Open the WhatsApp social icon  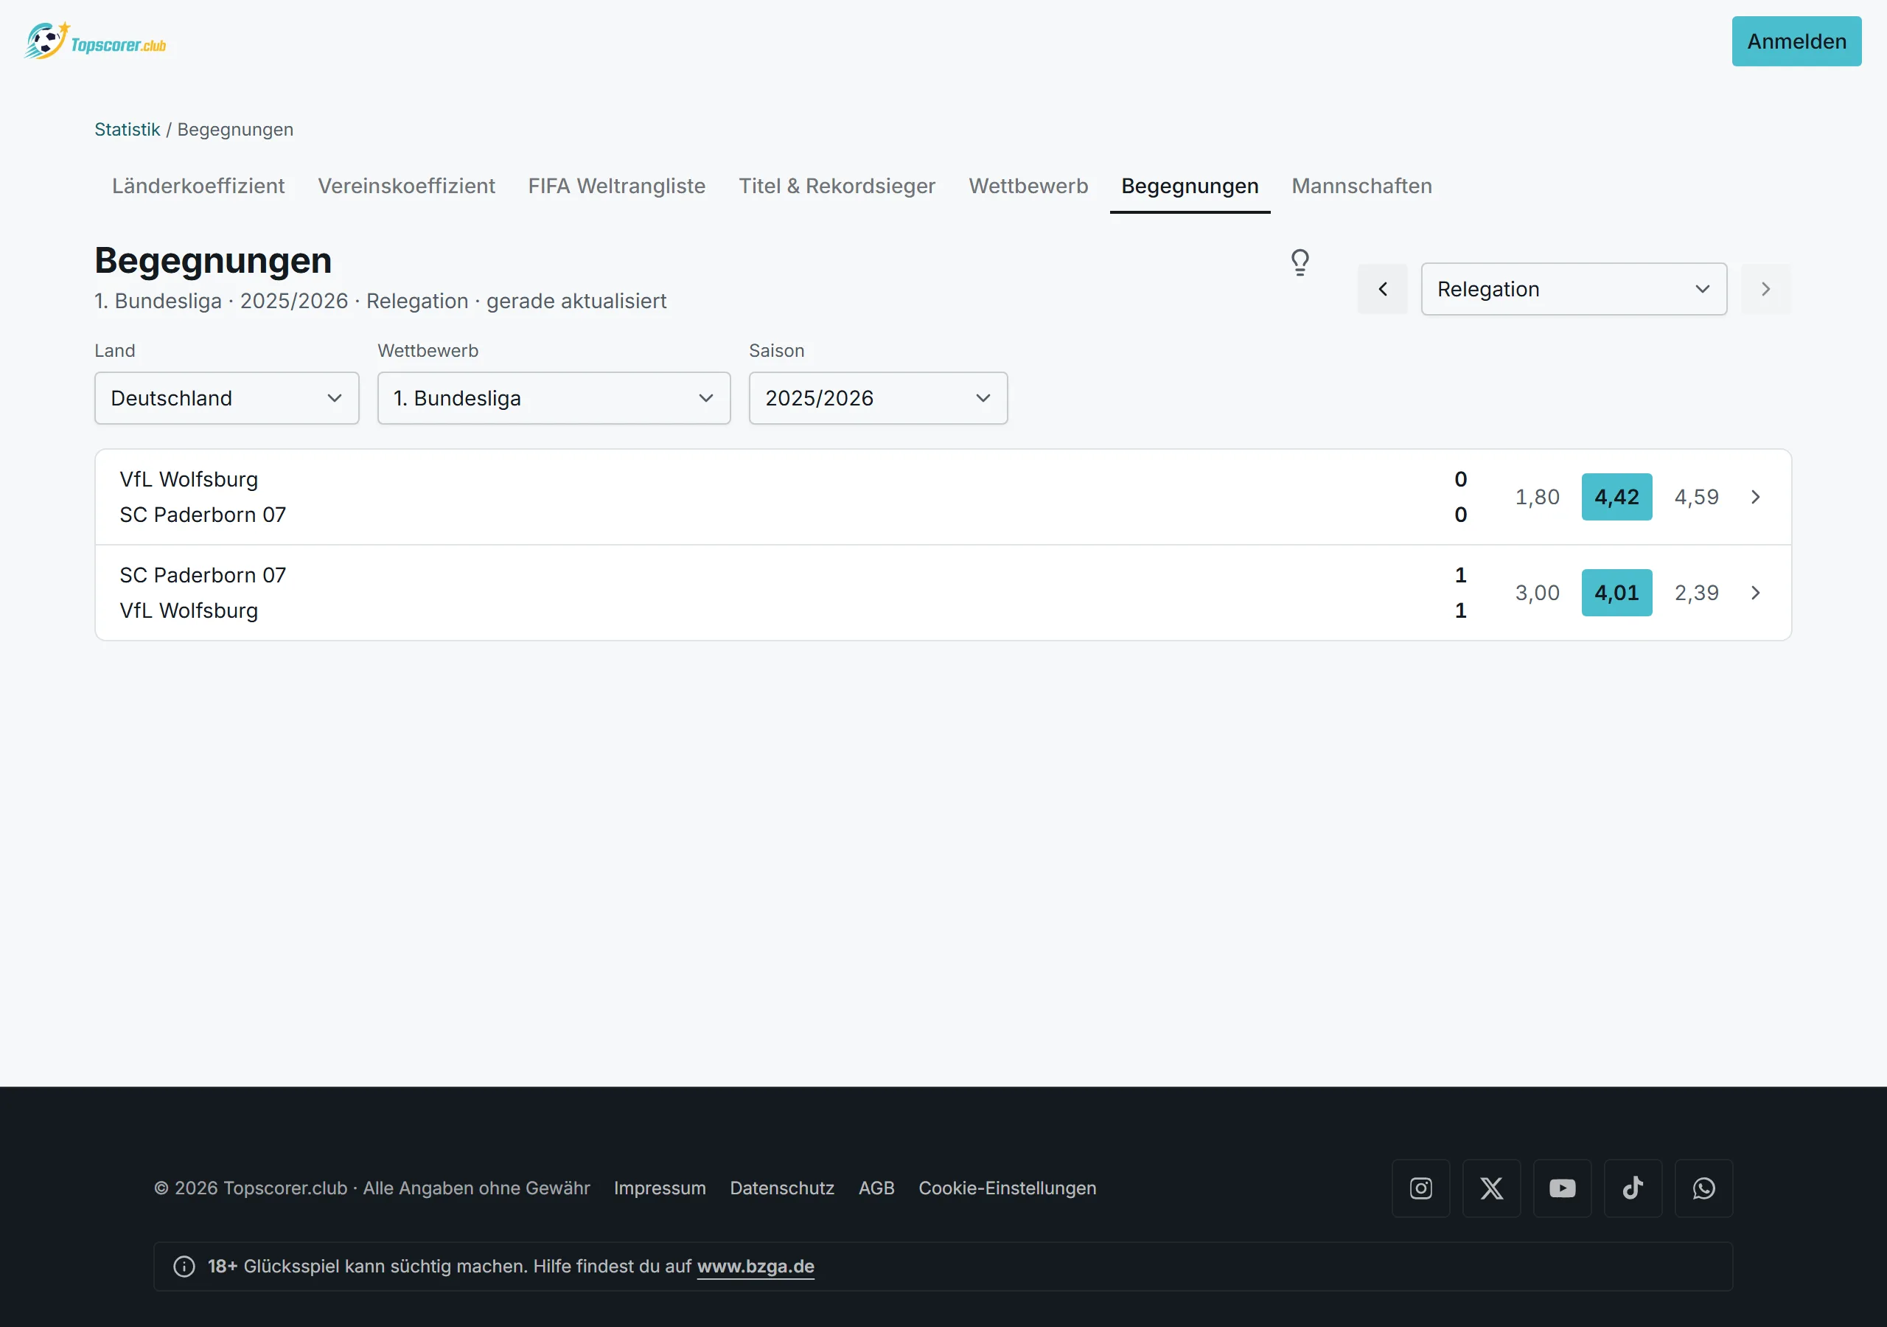coord(1703,1188)
